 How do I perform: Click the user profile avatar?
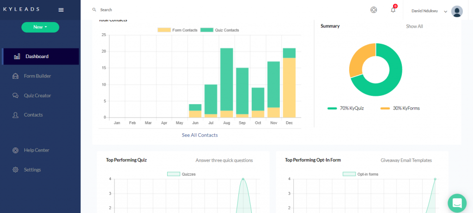pyautogui.click(x=457, y=11)
